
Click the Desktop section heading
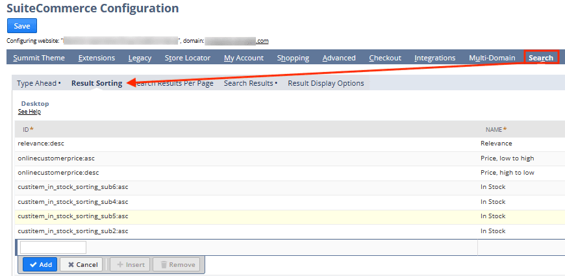(x=35, y=104)
